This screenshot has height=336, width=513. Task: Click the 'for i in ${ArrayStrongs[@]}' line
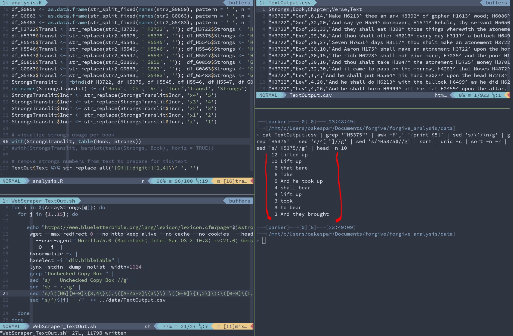[x=58, y=207]
